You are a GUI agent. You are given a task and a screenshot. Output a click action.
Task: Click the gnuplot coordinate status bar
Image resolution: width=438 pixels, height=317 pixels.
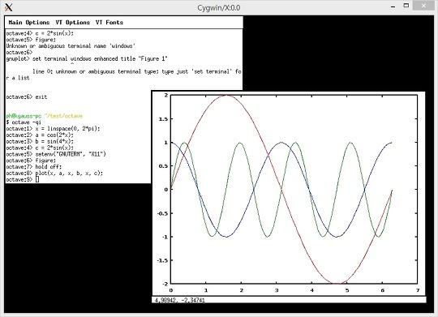click(289, 300)
